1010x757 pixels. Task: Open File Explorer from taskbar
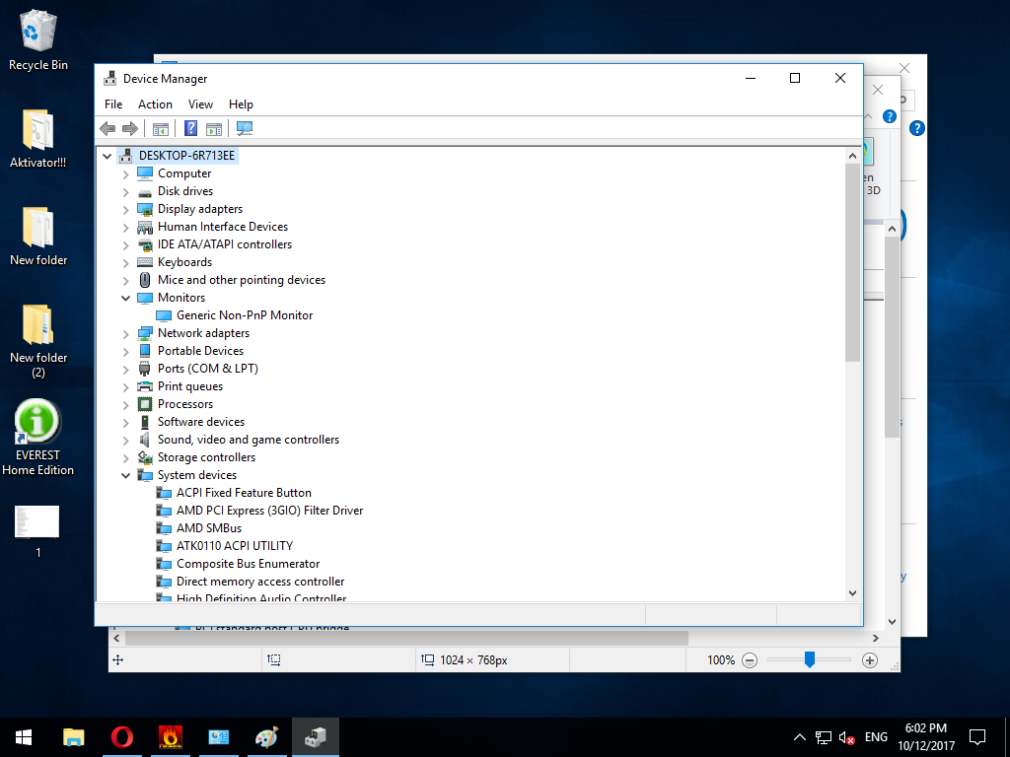[x=73, y=737]
